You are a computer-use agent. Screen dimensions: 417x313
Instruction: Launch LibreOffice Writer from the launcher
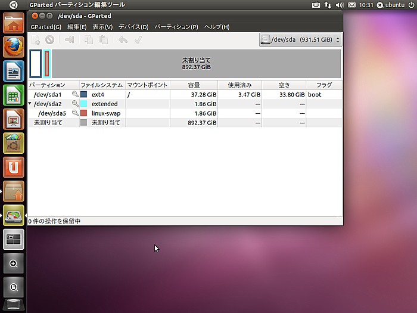[14, 71]
